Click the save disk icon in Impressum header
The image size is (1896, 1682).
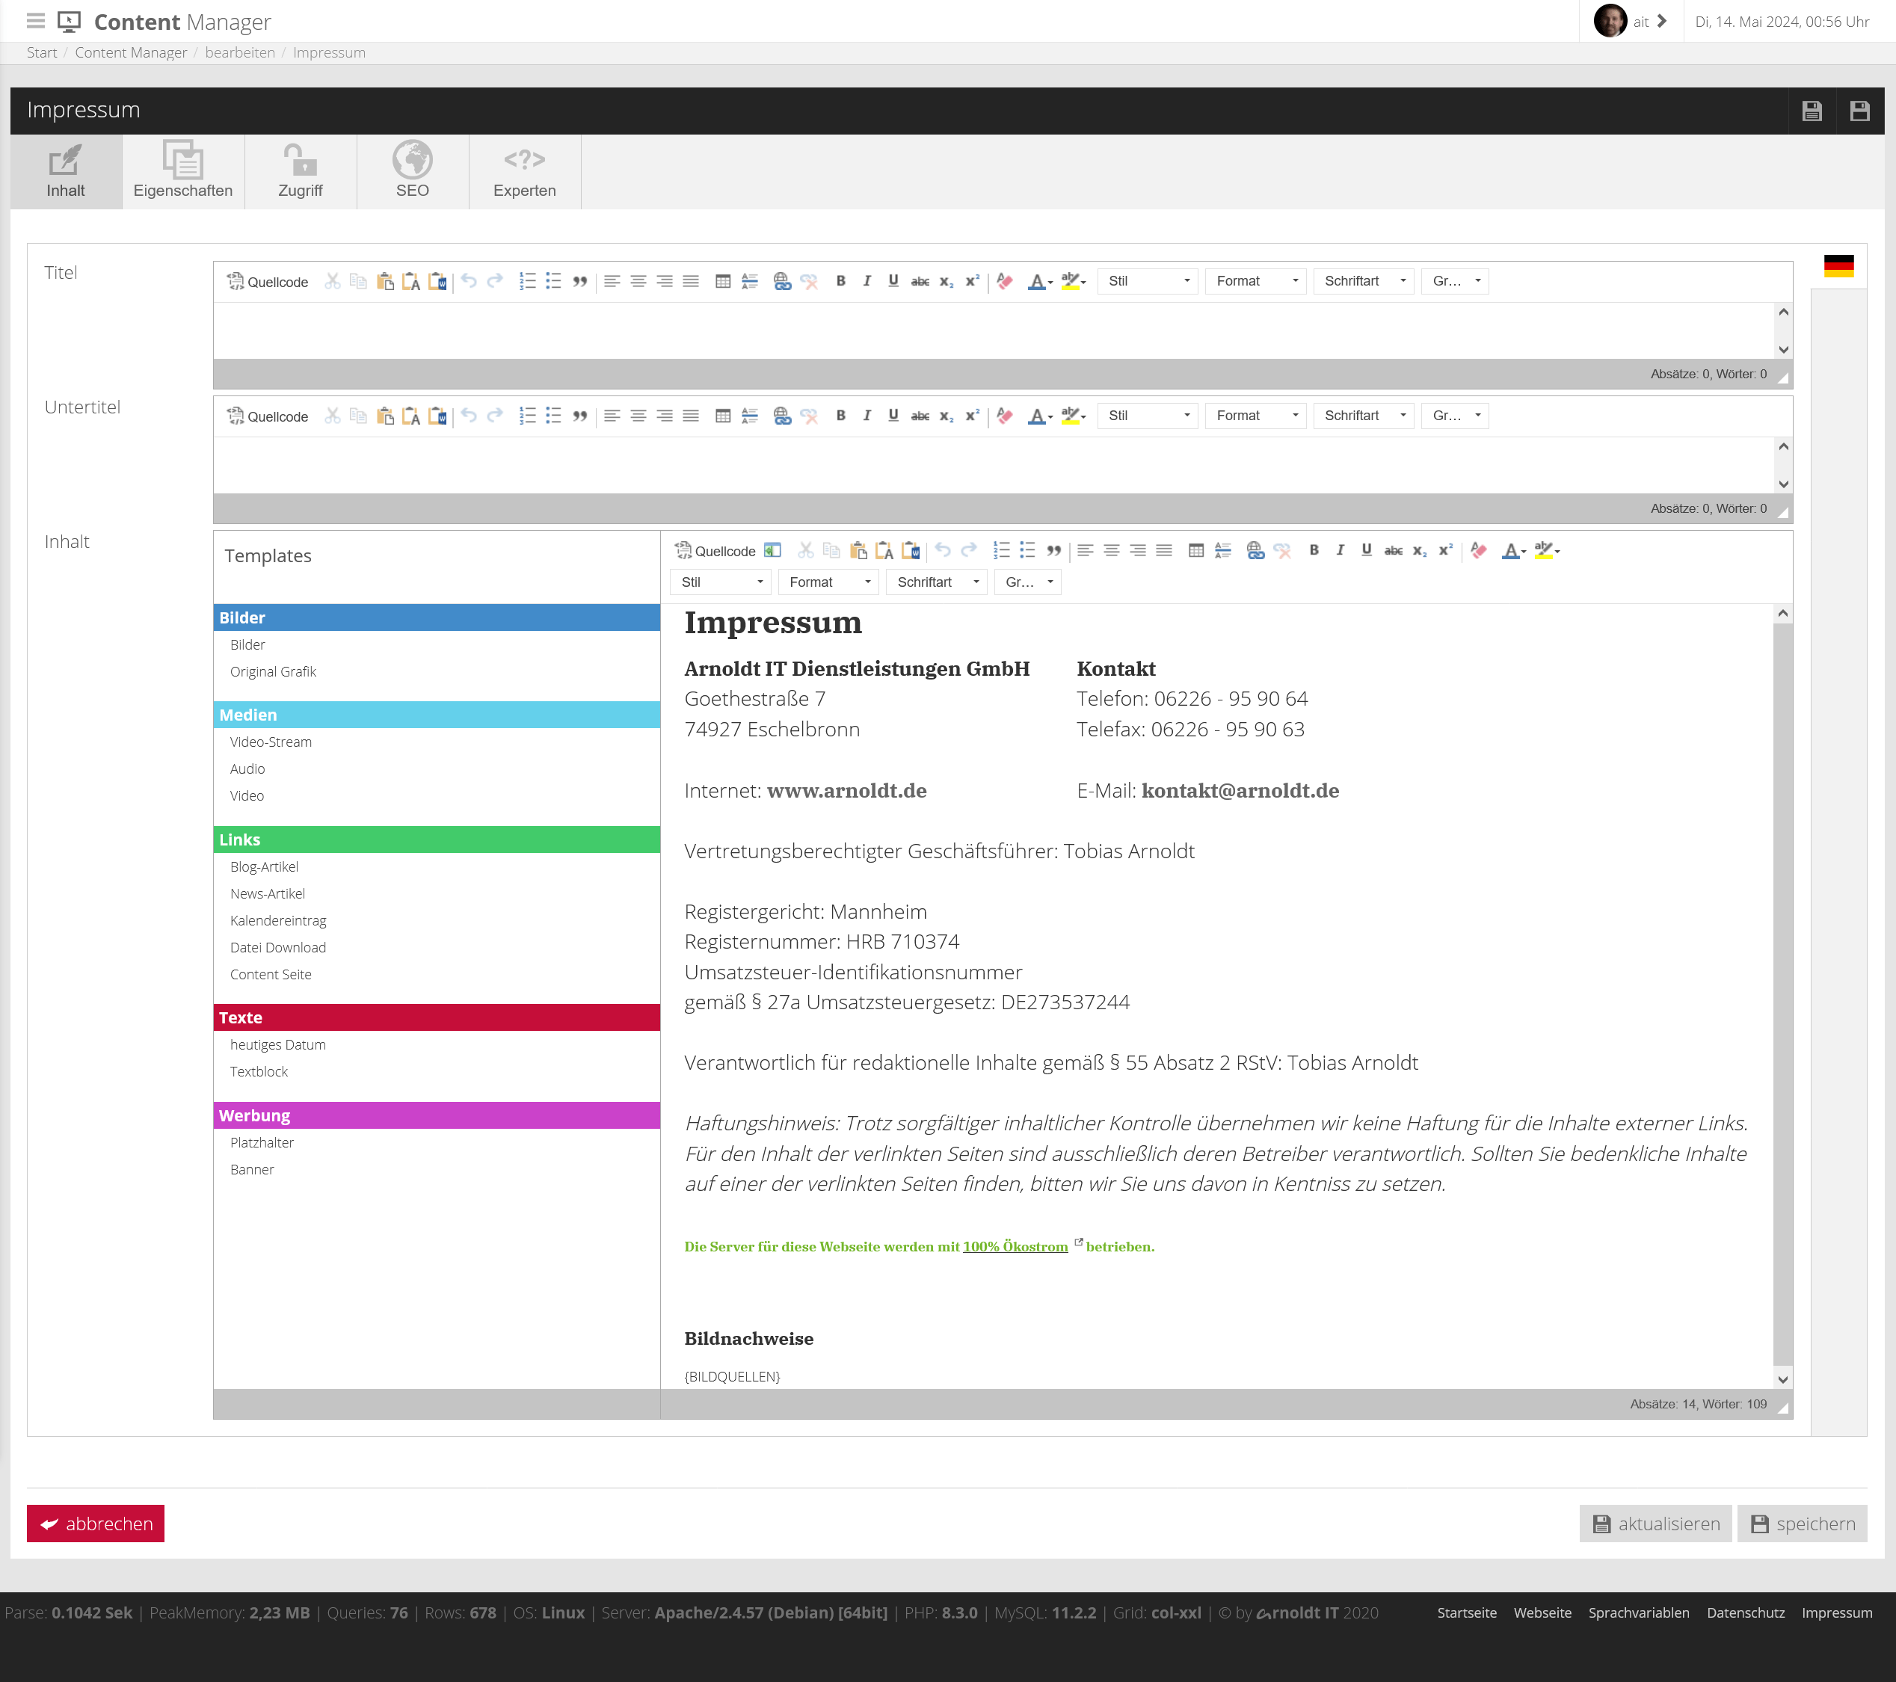click(x=1812, y=111)
